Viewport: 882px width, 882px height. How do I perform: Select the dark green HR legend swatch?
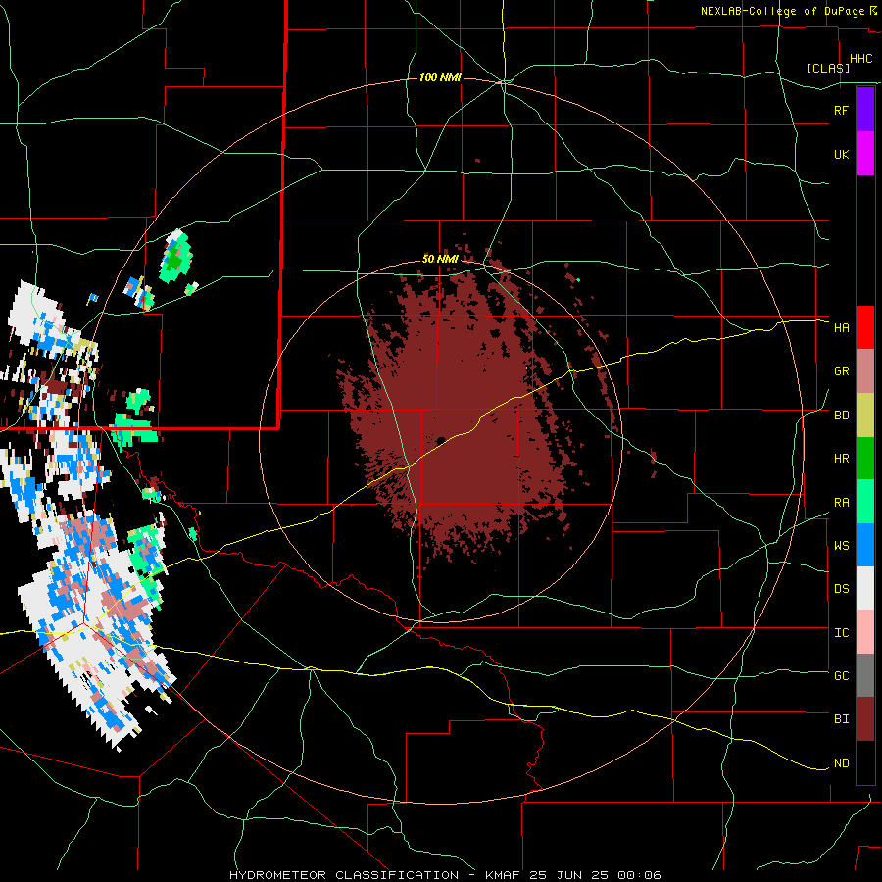[865, 459]
